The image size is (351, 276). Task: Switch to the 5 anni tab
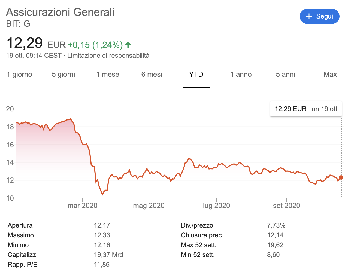285,74
